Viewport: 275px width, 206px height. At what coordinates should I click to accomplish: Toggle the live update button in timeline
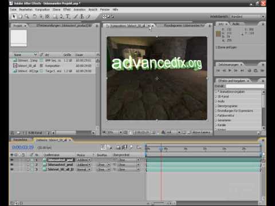pyautogui.click(x=103, y=148)
